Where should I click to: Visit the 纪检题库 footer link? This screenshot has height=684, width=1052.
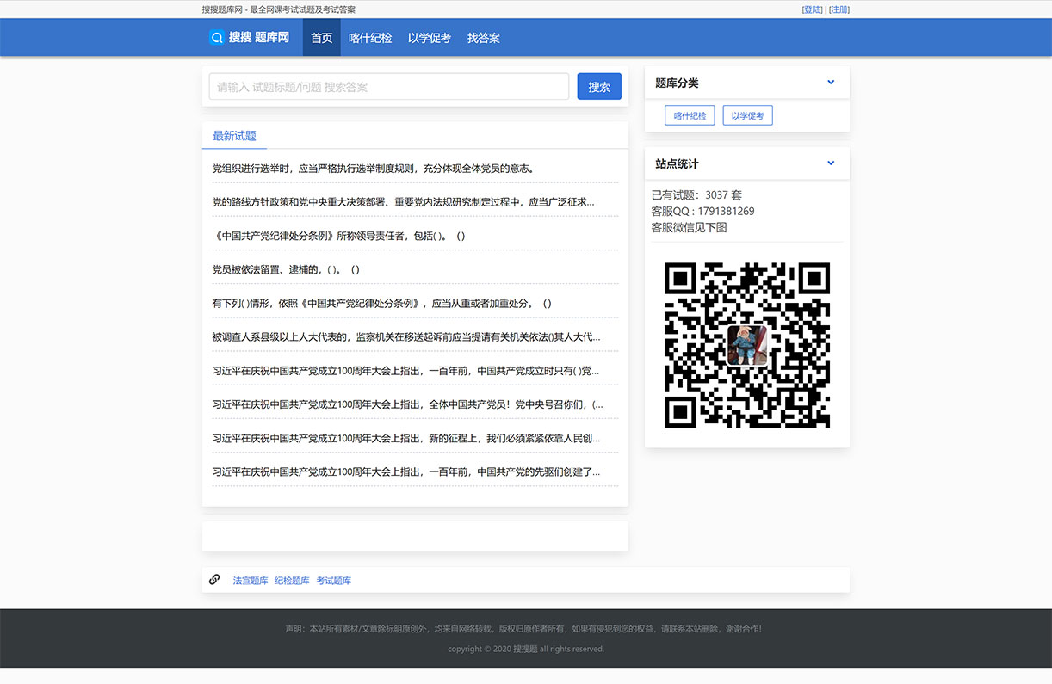click(292, 580)
